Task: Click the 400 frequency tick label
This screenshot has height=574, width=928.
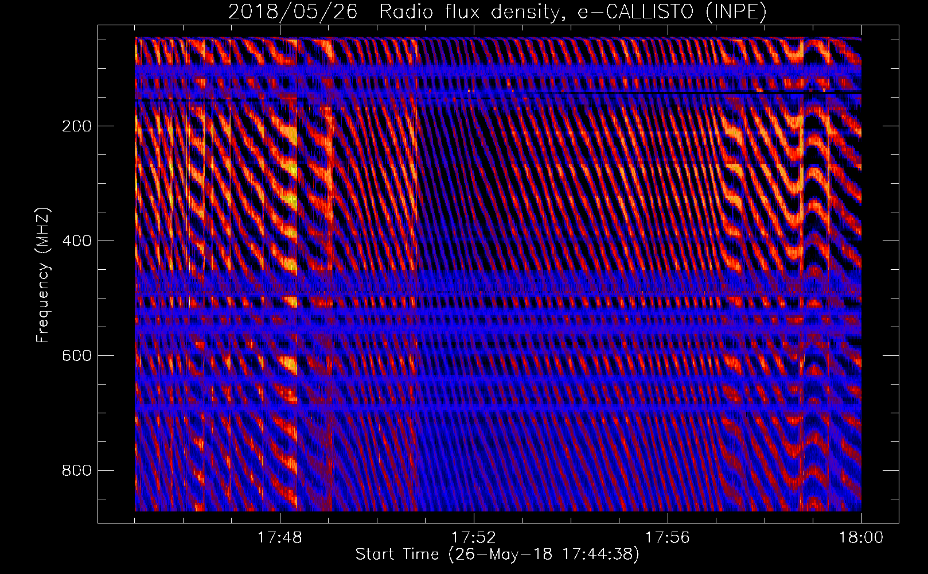Action: 77,241
